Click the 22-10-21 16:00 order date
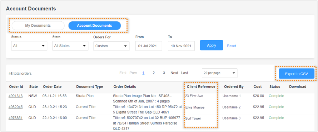The image size is (318, 132). [55, 118]
